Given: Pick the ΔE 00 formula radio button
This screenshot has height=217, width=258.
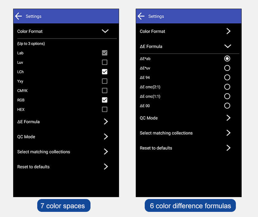Looking at the screenshot, I should pos(227,106).
